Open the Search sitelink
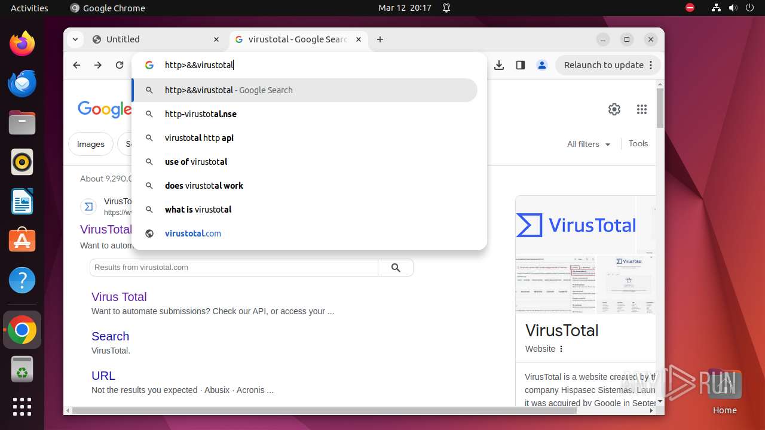The height and width of the screenshot is (430, 765). point(110,336)
